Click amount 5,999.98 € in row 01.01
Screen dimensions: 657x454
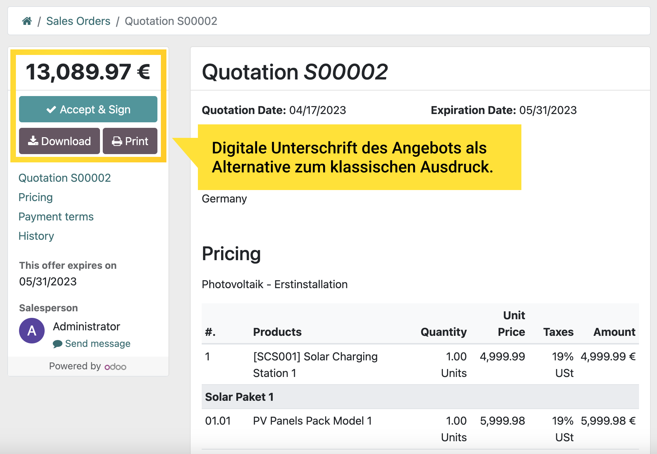click(608, 421)
